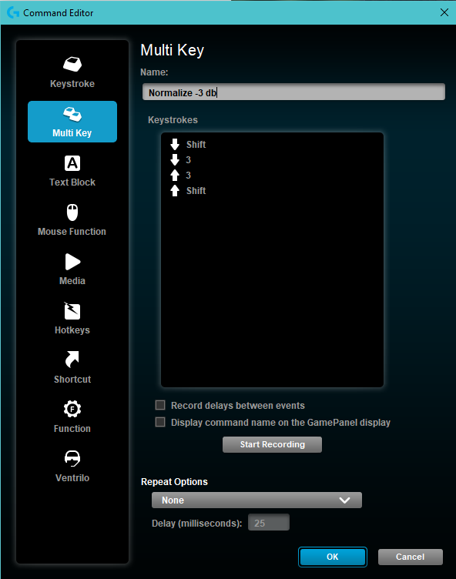Open the Text Block command type
This screenshot has width=456, height=579.
72,171
